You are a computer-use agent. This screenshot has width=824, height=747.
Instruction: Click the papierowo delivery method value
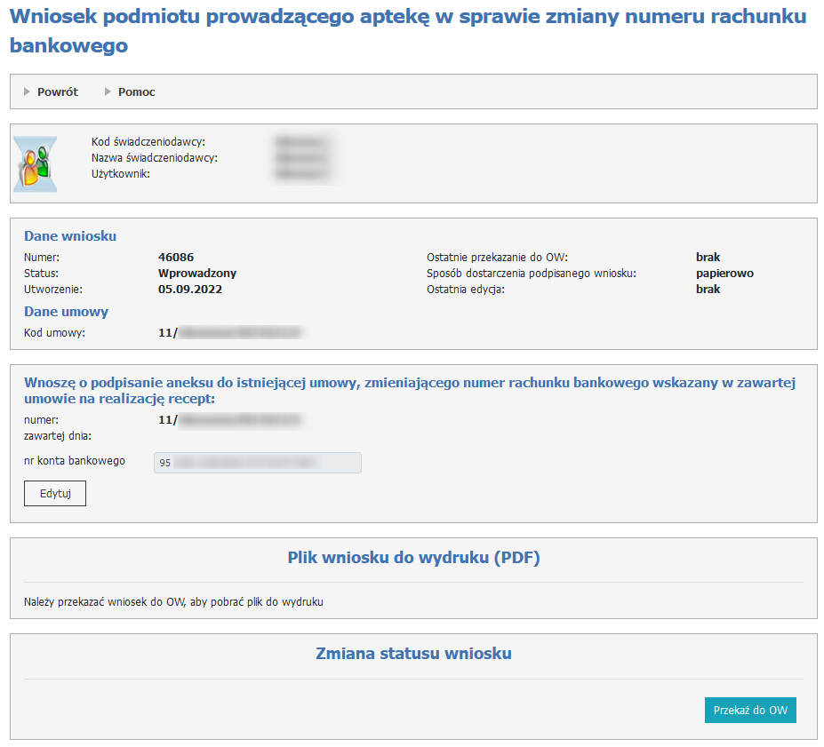pos(724,274)
